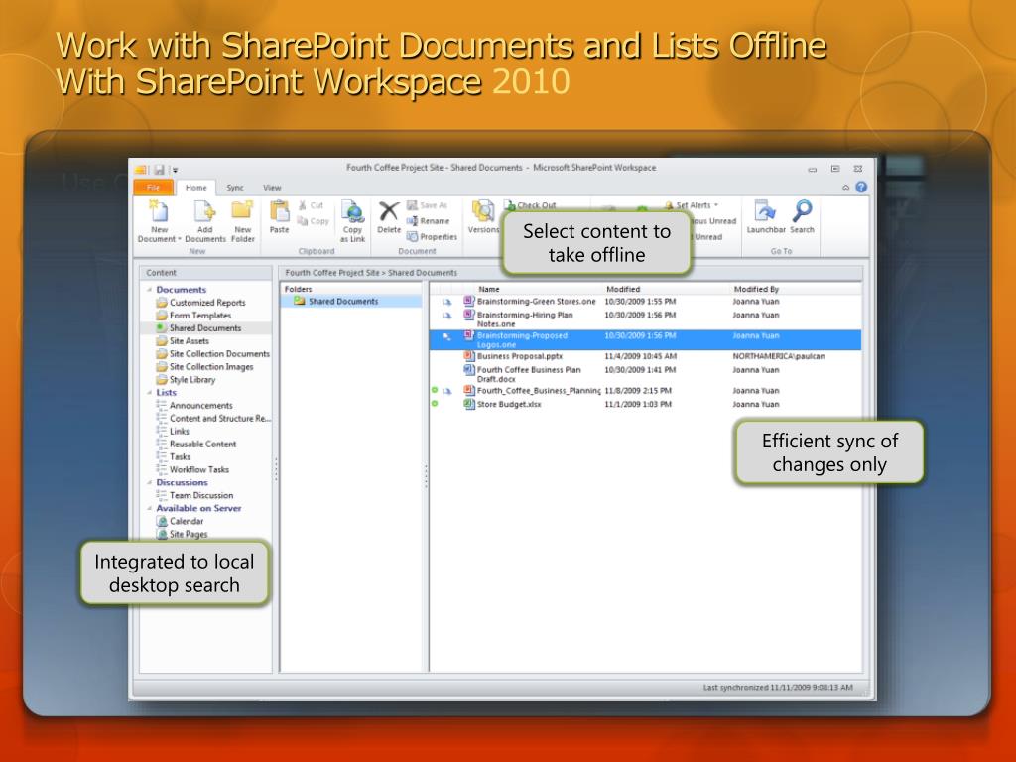Screen dimensions: 1016x762
Task: Click the Fourth Coffee Project Site > Shared Documents breadcrumb
Action: (371, 273)
